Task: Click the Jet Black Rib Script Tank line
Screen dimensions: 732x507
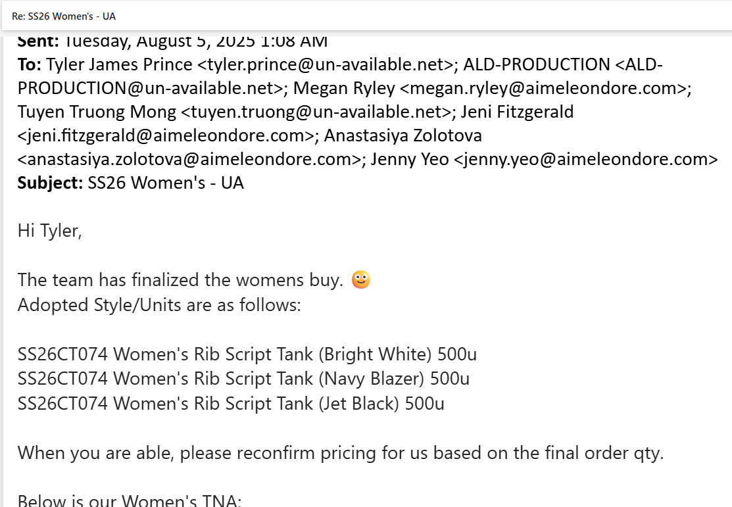Action: tap(231, 403)
